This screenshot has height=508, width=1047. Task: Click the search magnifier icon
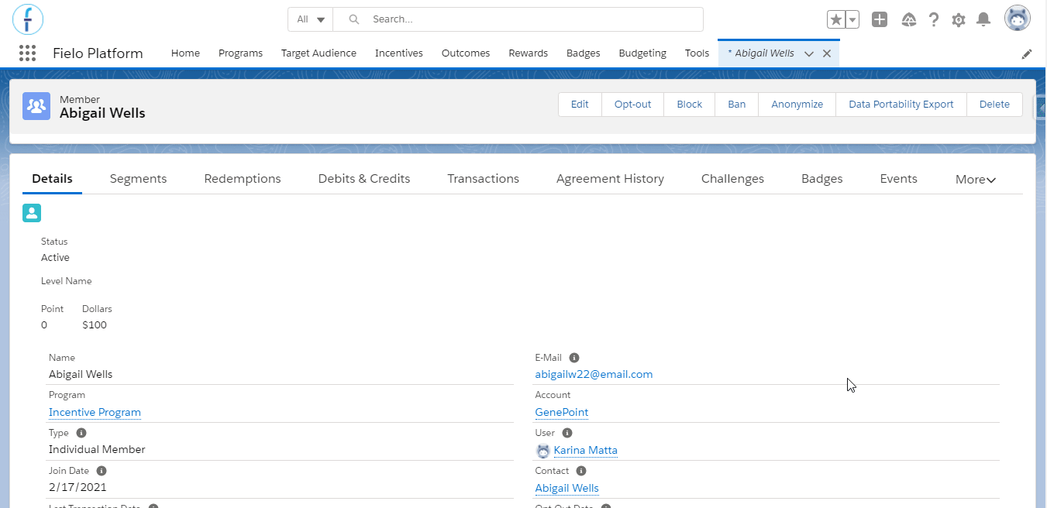353,19
